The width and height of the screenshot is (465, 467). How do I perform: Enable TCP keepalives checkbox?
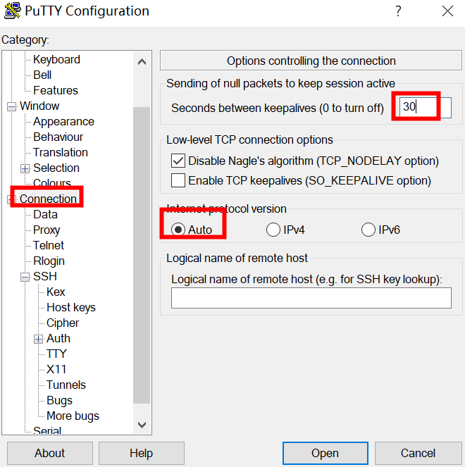[178, 180]
